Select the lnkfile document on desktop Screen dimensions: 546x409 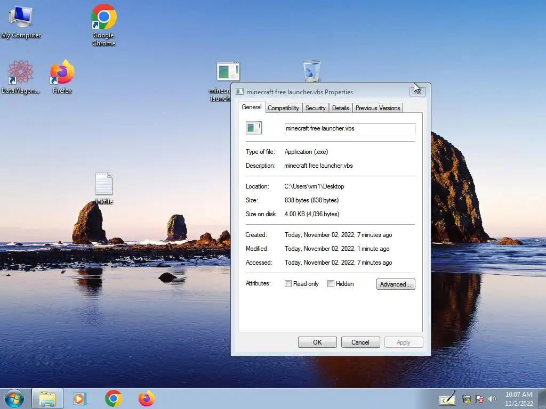click(x=104, y=188)
